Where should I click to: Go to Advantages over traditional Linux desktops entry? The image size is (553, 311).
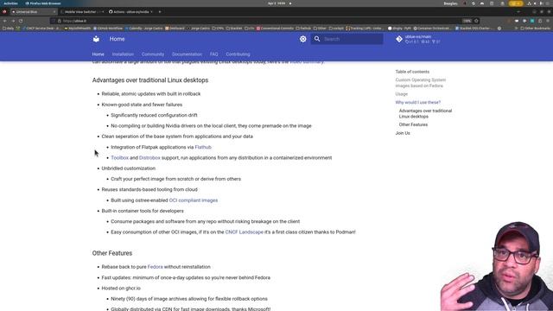(425, 113)
